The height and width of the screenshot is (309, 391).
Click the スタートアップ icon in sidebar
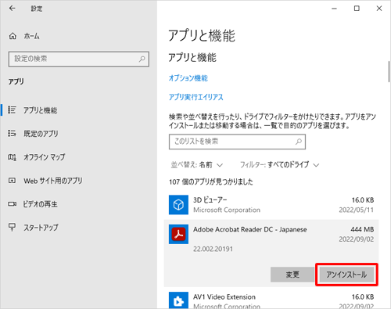[12, 227]
